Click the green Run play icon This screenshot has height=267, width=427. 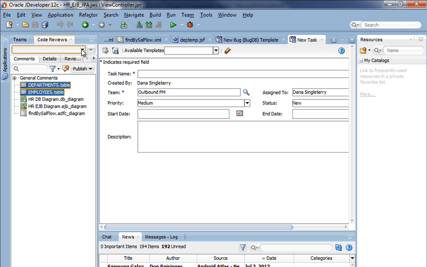coord(173,25)
